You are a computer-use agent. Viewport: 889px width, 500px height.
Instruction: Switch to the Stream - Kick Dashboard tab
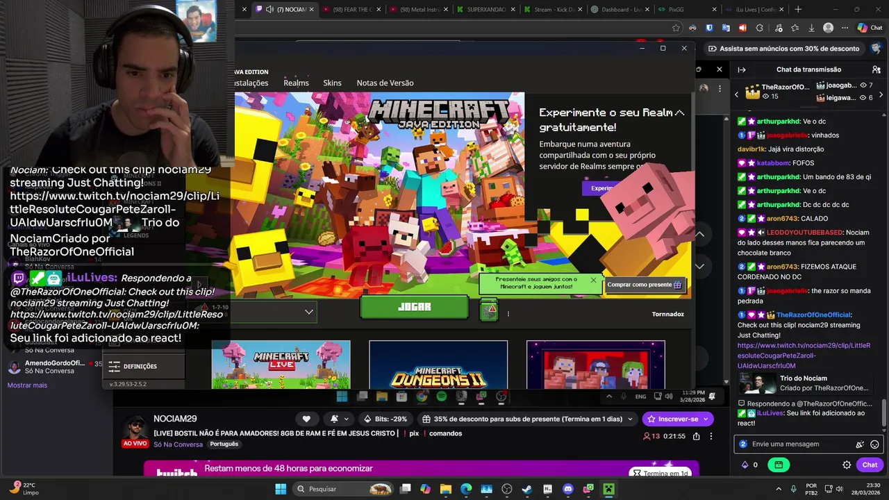pos(553,9)
